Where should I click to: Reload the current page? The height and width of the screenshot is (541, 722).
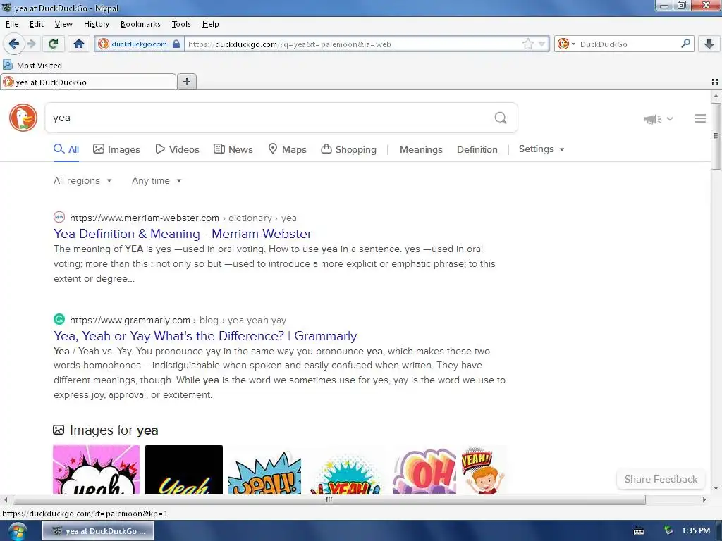[53, 44]
